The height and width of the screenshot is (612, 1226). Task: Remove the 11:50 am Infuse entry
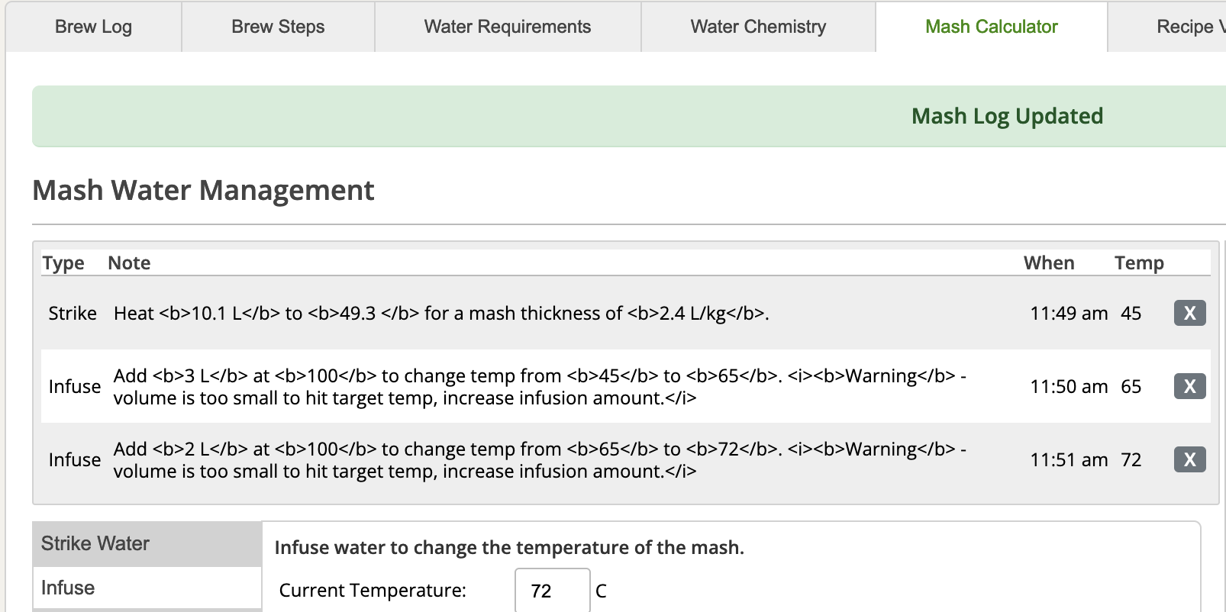point(1189,386)
